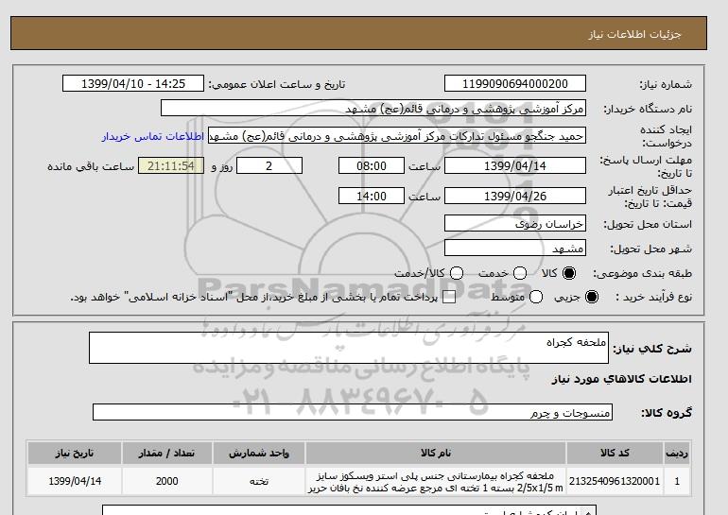Click the row number 1 cell

point(677,481)
